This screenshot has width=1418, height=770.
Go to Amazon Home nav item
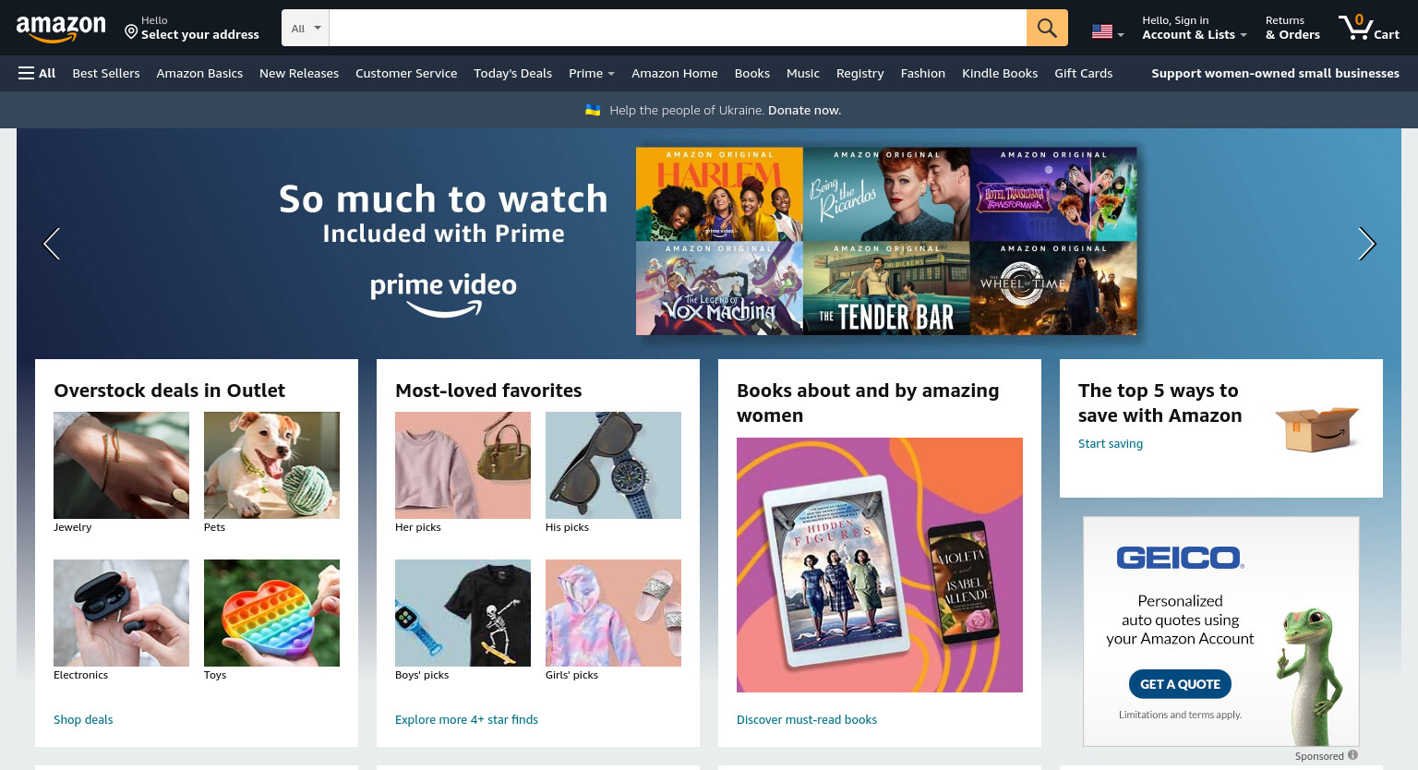click(675, 73)
